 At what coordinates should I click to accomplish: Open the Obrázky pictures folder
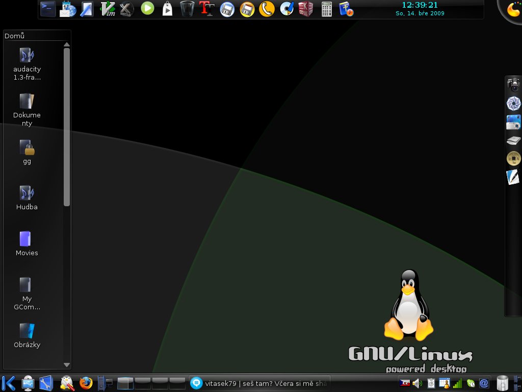[x=27, y=336]
